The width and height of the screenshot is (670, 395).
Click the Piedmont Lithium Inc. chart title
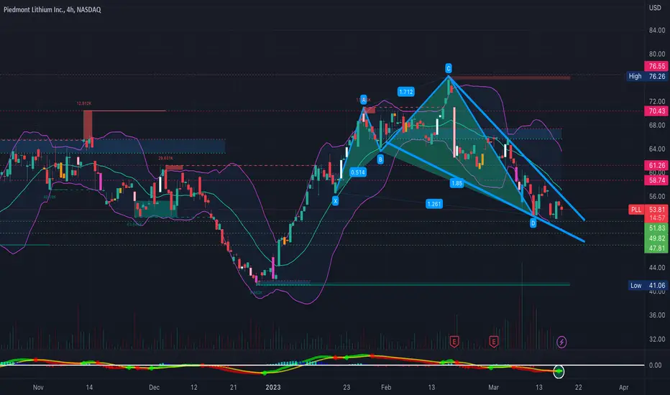[x=52, y=9]
